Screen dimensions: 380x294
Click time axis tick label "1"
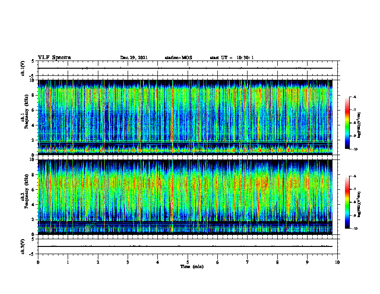pos(68,262)
